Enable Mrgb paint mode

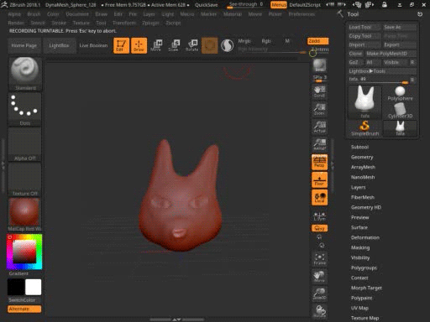click(x=244, y=41)
